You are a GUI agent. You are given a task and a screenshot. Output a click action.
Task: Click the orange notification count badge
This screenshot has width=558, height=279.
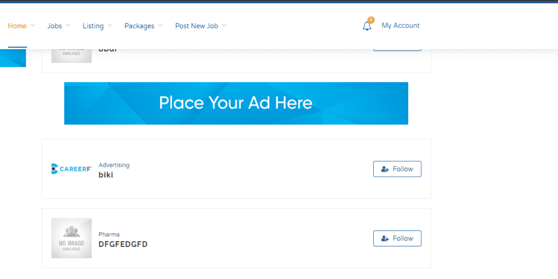point(371,20)
